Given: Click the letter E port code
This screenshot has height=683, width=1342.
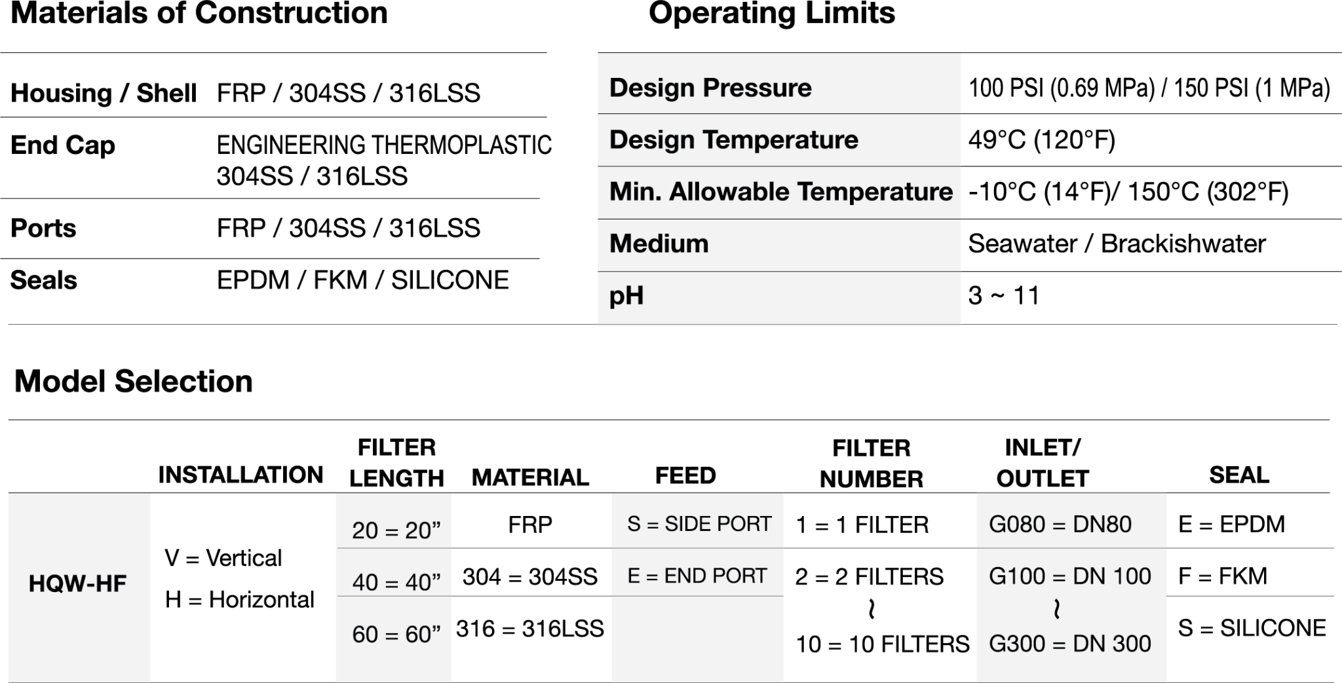Looking at the screenshot, I should point(633,576).
